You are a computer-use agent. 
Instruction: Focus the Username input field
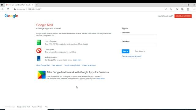click(x=139, y=36)
